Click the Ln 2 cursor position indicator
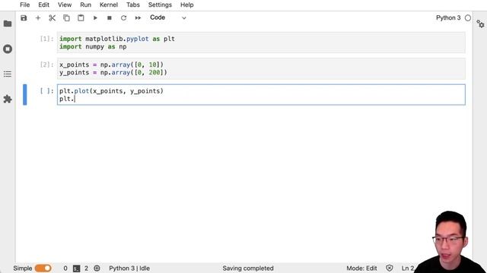487x273 pixels. pos(408,268)
